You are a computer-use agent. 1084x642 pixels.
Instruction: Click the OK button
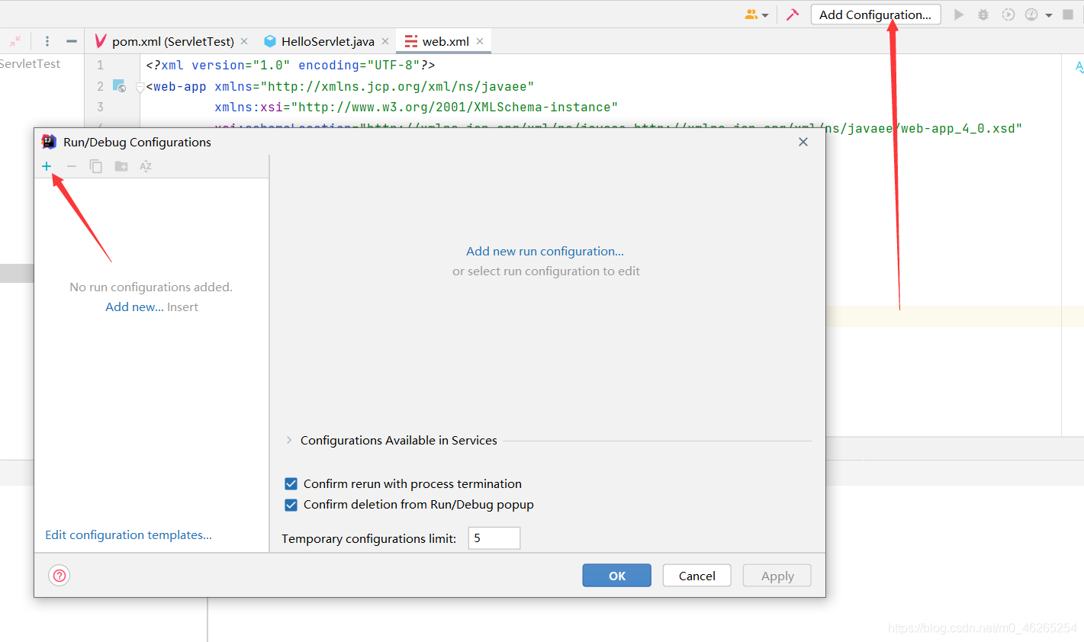[x=617, y=576]
